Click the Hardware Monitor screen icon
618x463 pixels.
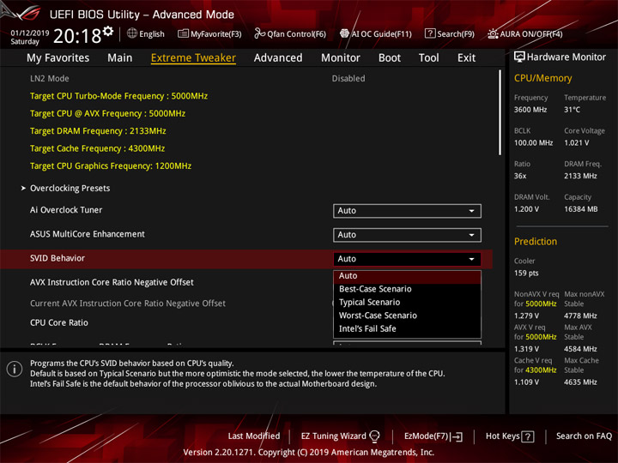pos(519,57)
